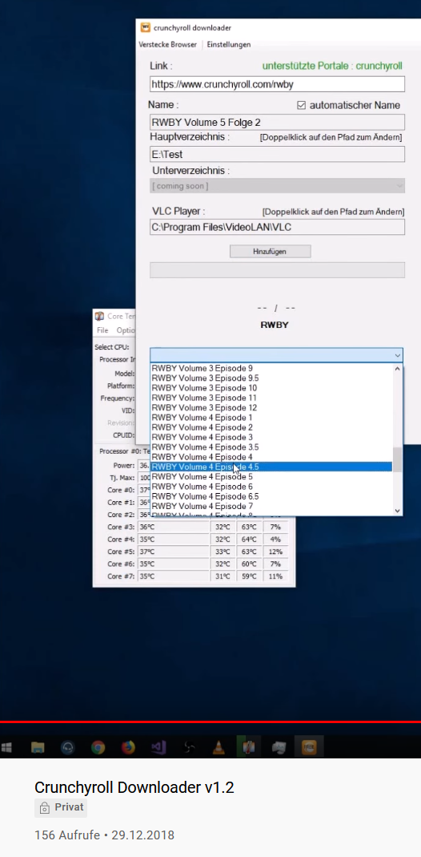Click the Crunchyroll Downloader v1.2 video title
Viewport: 421px width, 857px height.
click(134, 787)
